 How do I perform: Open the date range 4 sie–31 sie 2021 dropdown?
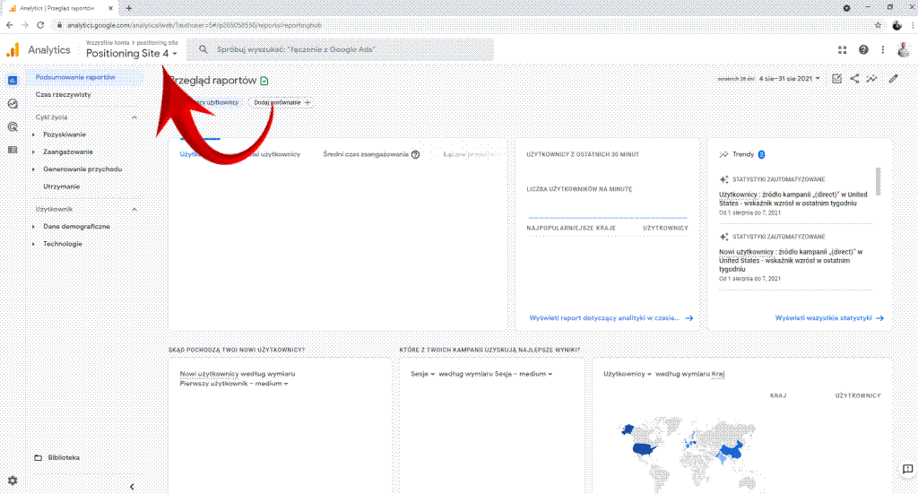[x=789, y=78]
